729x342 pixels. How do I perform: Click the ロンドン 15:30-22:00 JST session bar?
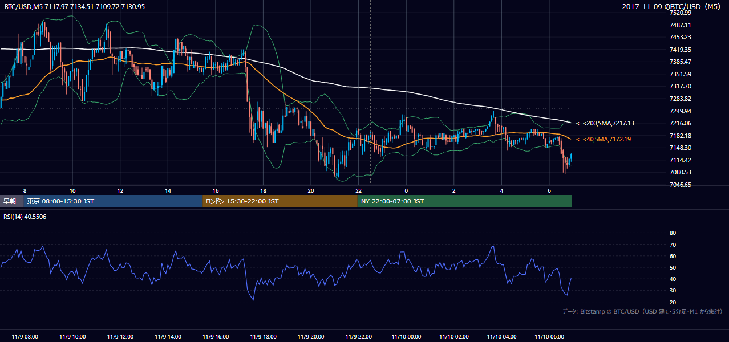point(280,201)
